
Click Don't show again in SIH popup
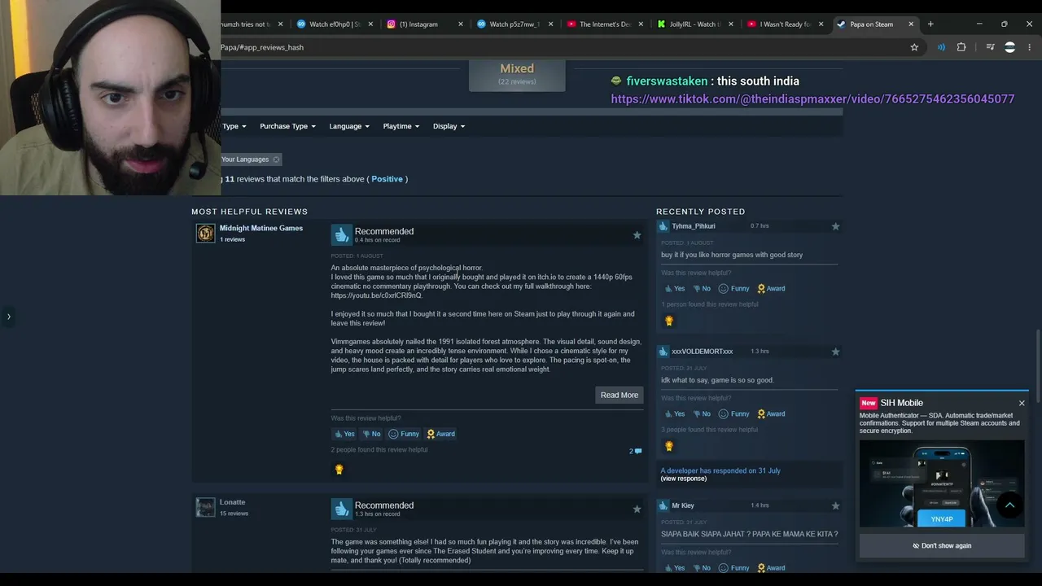click(x=942, y=545)
